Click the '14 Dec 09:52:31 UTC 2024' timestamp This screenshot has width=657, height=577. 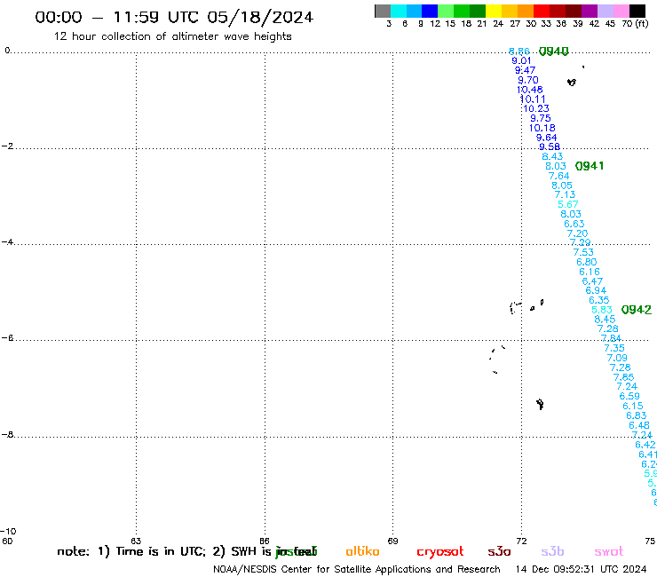pyautogui.click(x=582, y=569)
